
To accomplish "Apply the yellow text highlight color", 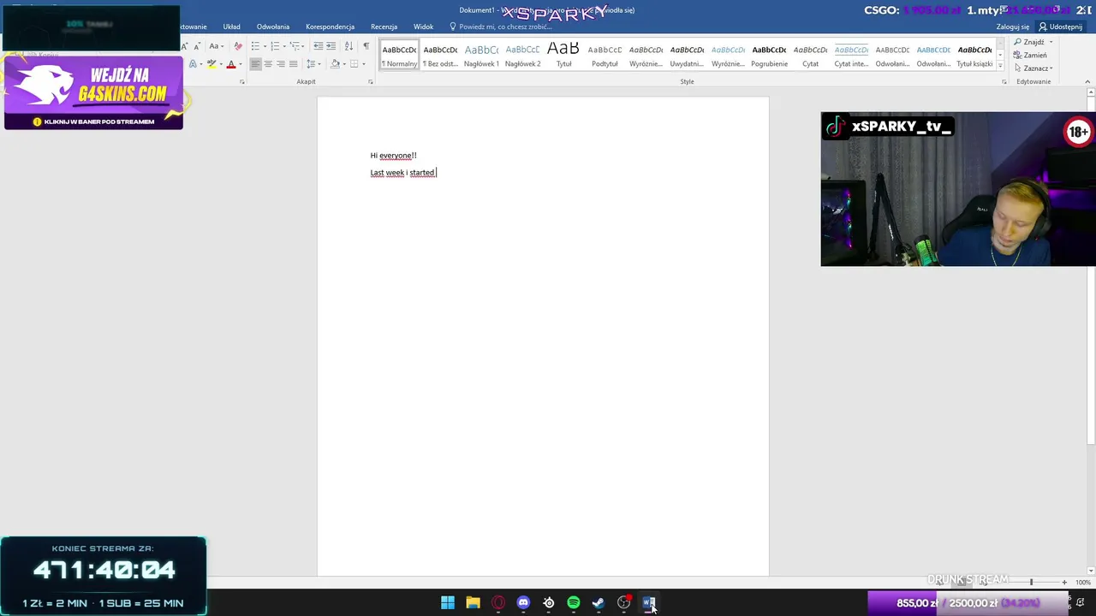I will 211,64.
